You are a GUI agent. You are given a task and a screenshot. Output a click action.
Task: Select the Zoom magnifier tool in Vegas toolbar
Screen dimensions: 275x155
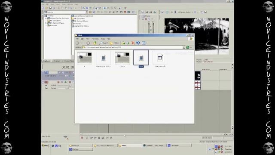tap(115, 8)
